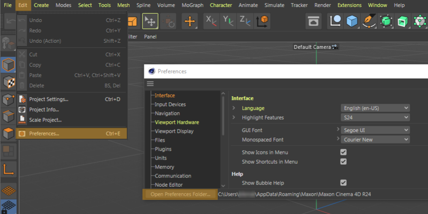This screenshot has height=214, width=428.
Task: Open the Create menu
Action: coord(41,5)
